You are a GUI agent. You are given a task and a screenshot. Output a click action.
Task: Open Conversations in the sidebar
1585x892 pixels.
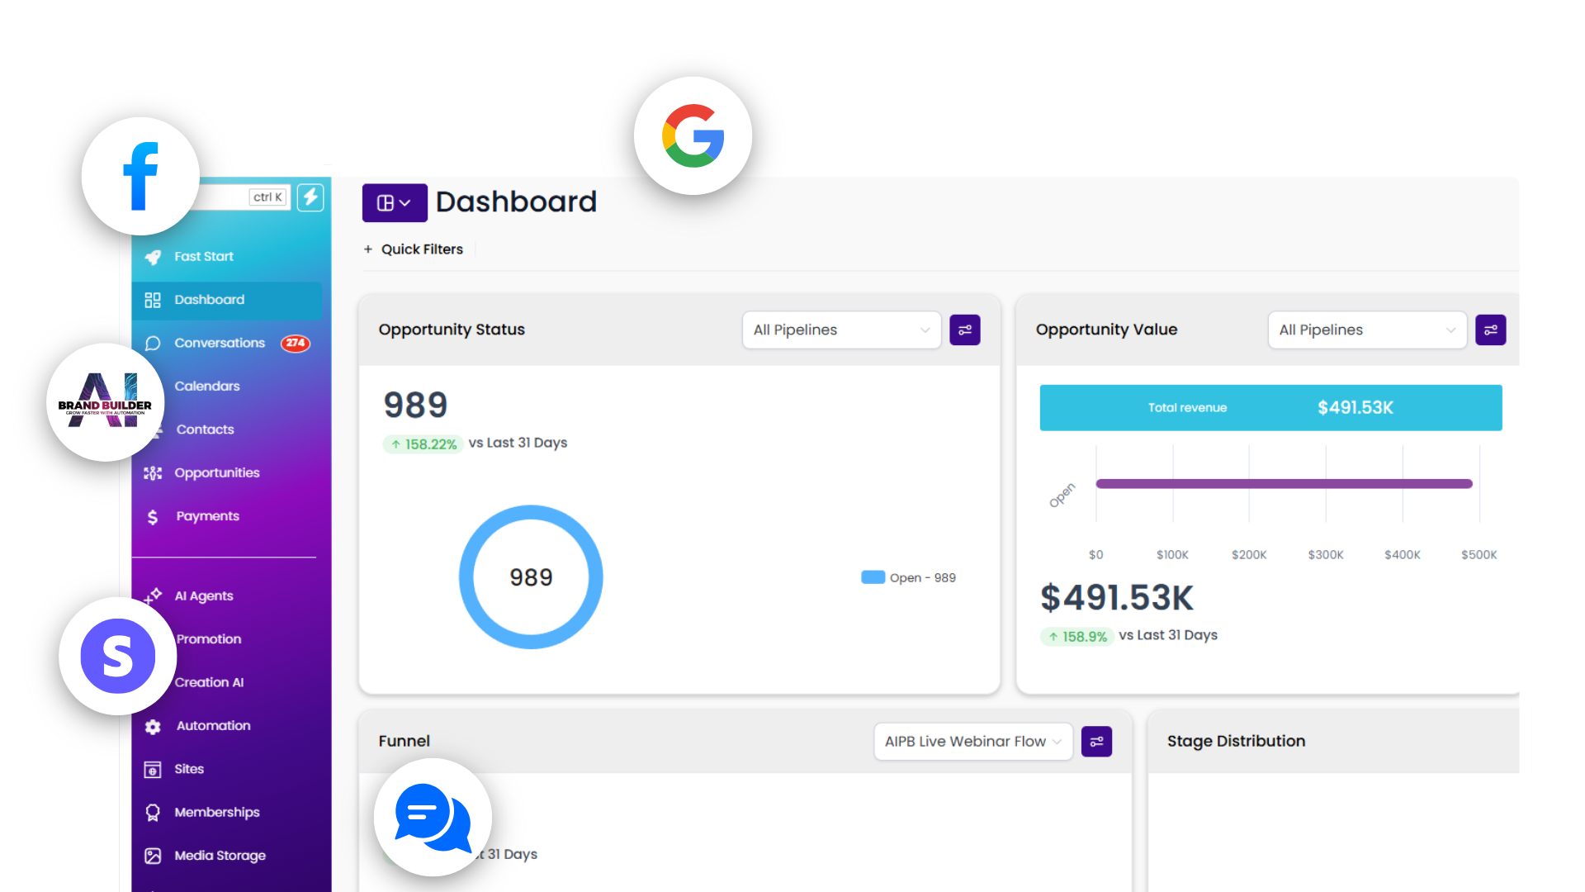[220, 343]
